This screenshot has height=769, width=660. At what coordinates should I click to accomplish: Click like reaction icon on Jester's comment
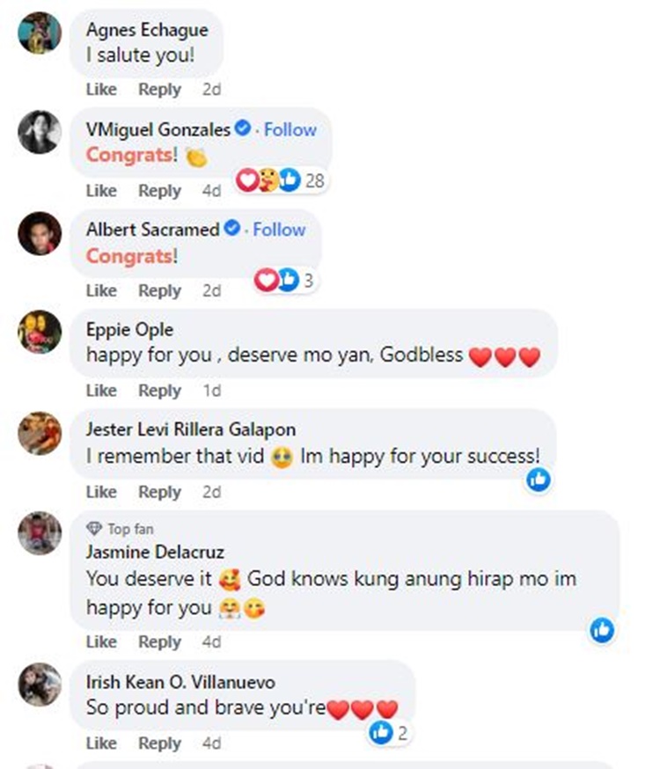[x=539, y=480]
